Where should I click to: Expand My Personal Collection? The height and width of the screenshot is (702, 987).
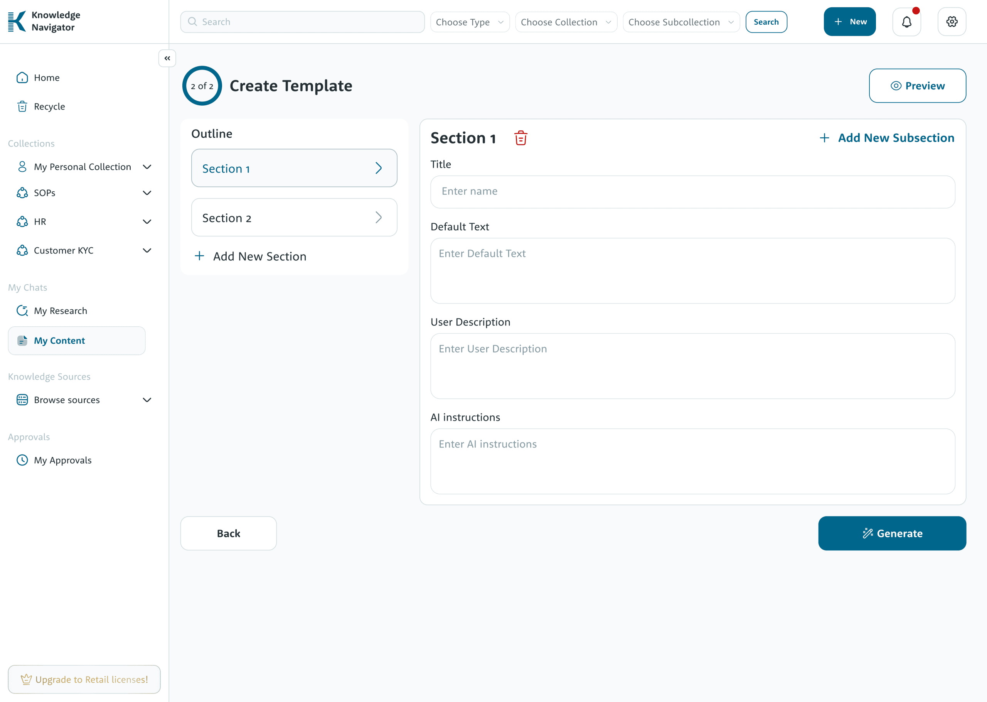[x=147, y=167]
